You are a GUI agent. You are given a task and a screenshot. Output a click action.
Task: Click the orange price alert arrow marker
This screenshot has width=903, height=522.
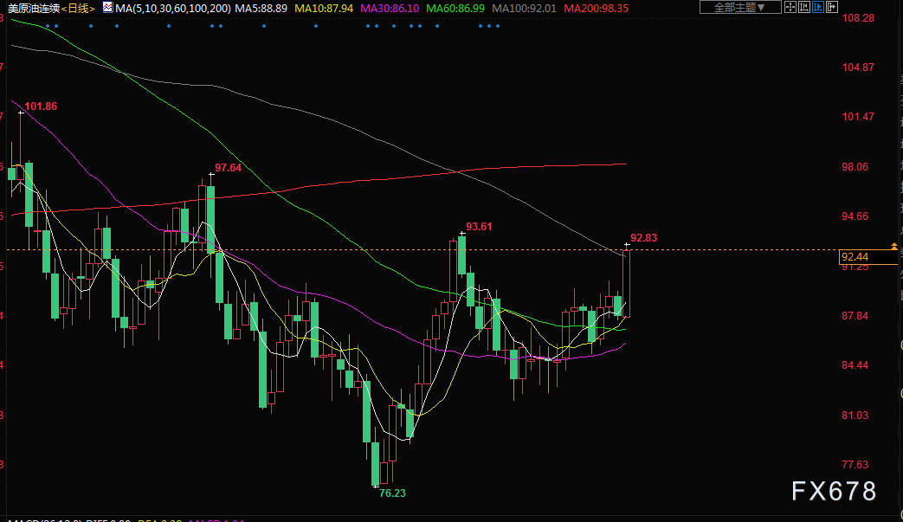pyautogui.click(x=893, y=247)
